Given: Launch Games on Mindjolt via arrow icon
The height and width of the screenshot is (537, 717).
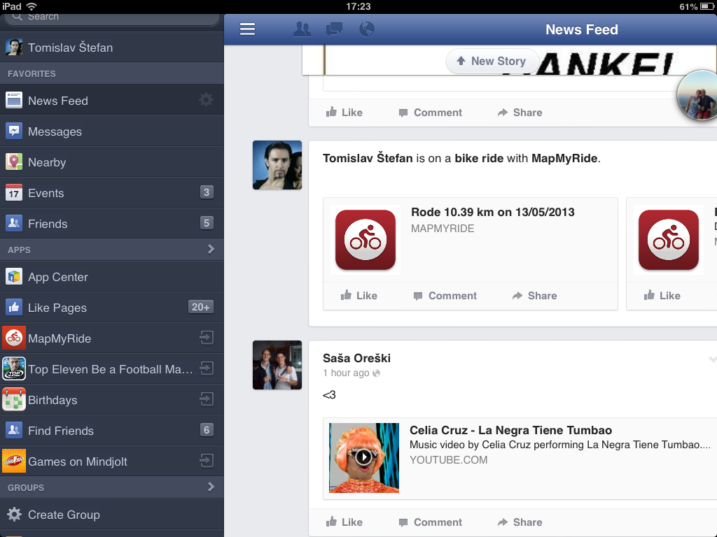Looking at the screenshot, I should (207, 461).
